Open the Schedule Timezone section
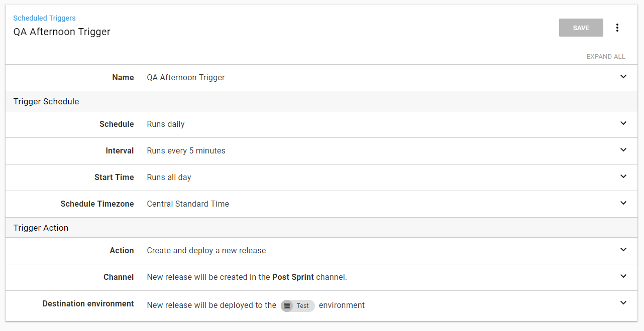The height and width of the screenshot is (331, 644). (623, 204)
